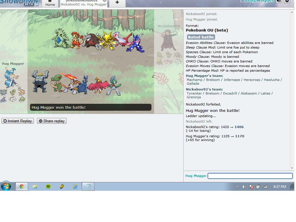Click the 'Sleep Clause Mod' rule line
Screen dimensions: 296x222
click(223, 48)
